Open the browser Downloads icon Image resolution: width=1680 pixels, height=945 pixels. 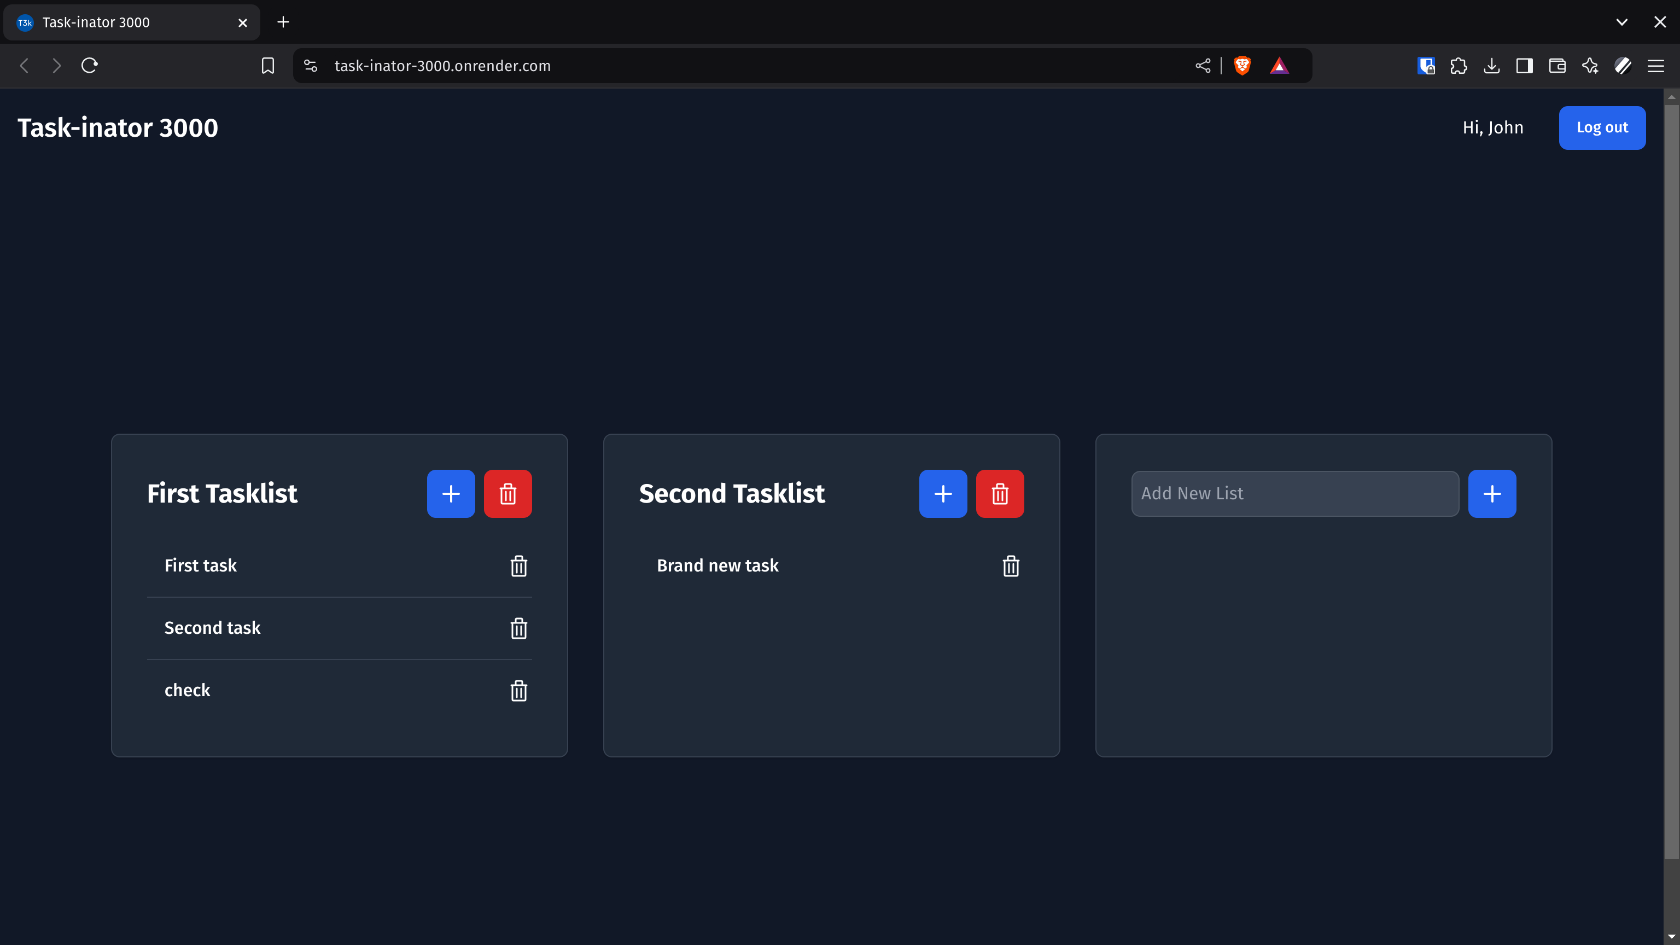point(1492,65)
